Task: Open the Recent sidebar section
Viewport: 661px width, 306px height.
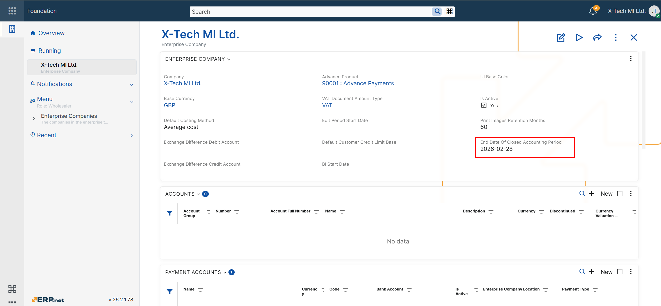Action: click(x=47, y=135)
